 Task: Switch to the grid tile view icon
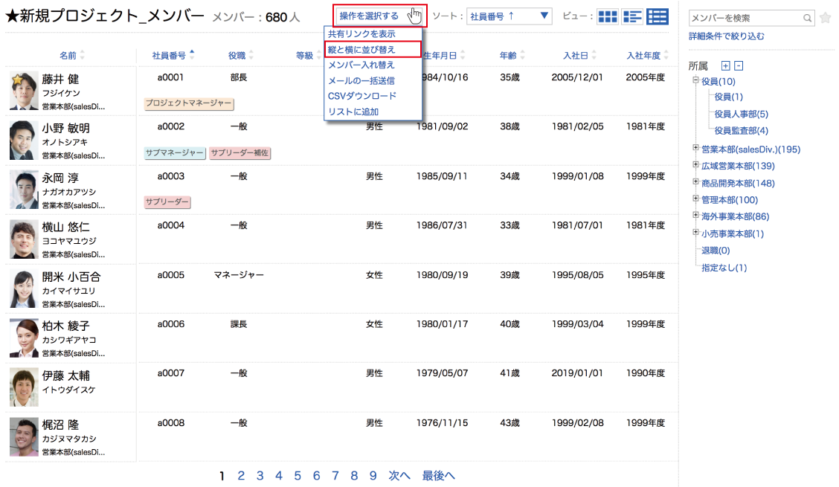click(608, 16)
